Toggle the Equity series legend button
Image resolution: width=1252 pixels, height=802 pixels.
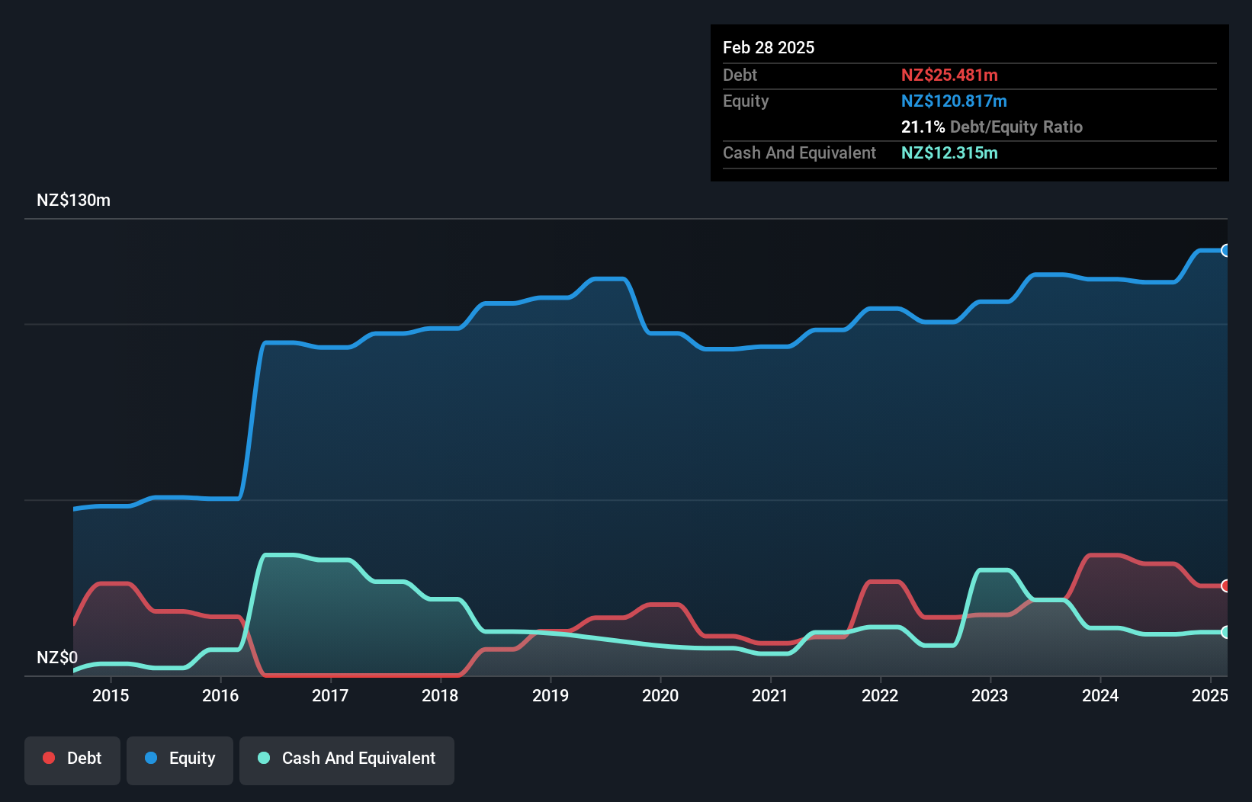(180, 760)
